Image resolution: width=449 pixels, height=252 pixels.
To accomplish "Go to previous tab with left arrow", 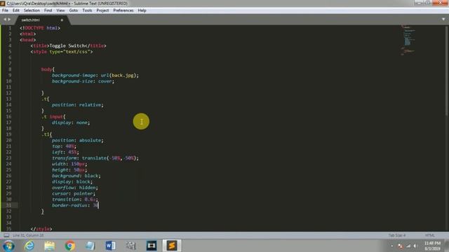I will pyautogui.click(x=5, y=20).
